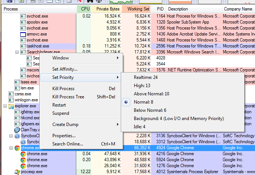255x175 pixels.
Task: Choose Background: 4 low I/O priority
Action: coord(182,119)
